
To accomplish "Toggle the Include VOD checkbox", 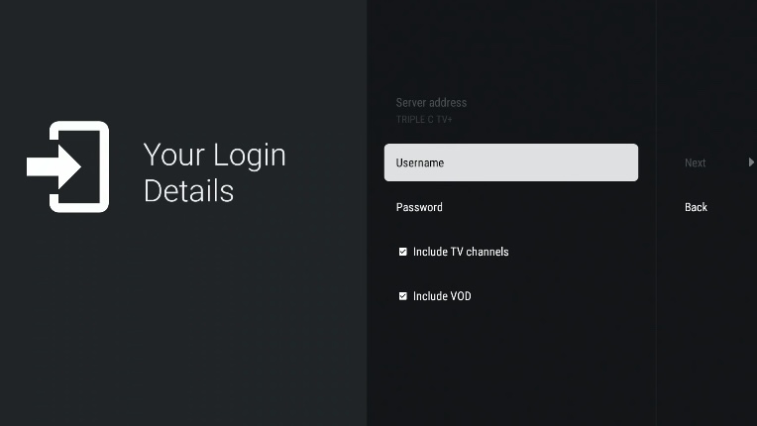I will (x=403, y=296).
